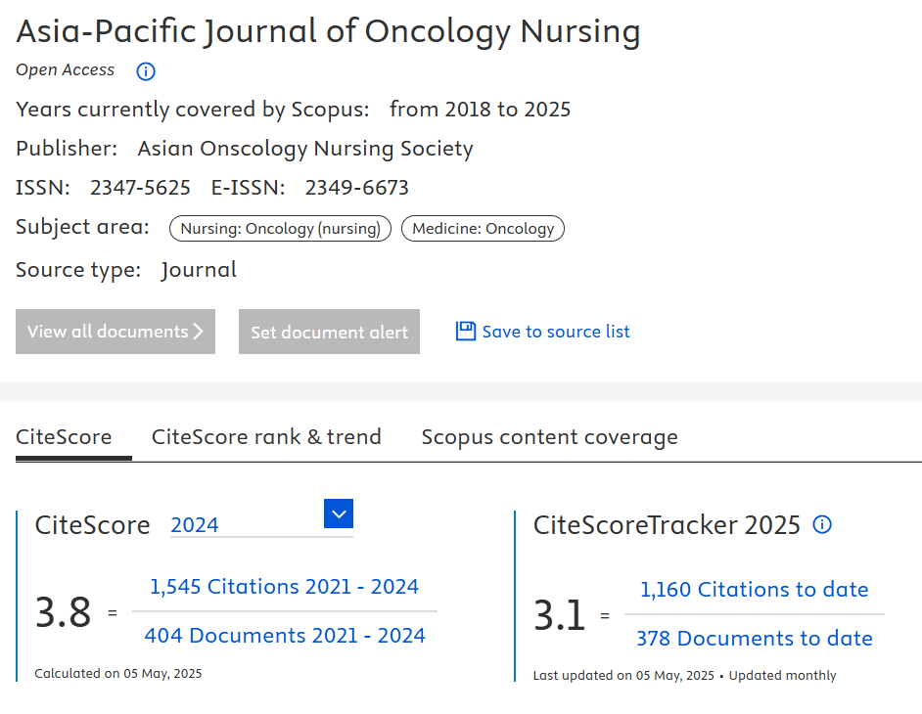Click the coverage text from 2018 to 2025
922x714 pixels.
[x=480, y=110]
